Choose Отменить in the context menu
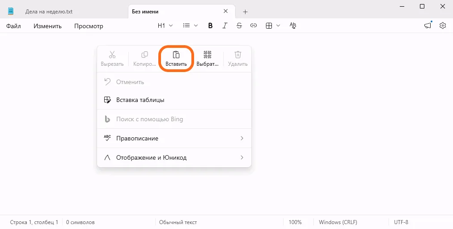The height and width of the screenshot is (229, 453). 174,82
